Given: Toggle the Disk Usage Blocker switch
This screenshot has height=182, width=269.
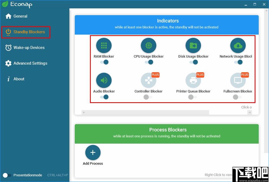Looking at the screenshot, I should pos(194,62).
